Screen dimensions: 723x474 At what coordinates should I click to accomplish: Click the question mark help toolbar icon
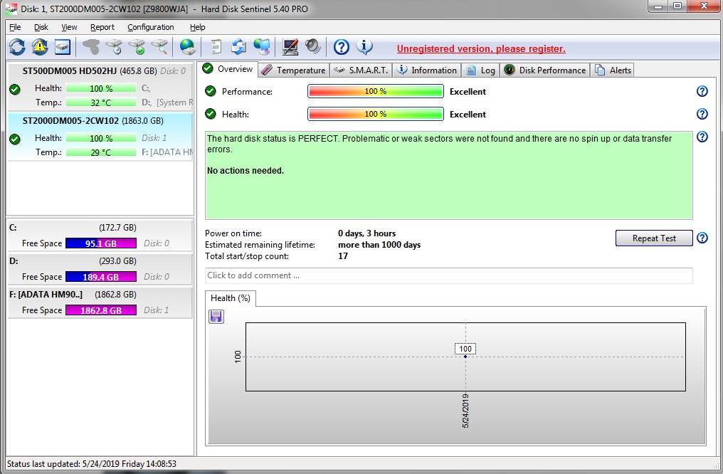341,46
